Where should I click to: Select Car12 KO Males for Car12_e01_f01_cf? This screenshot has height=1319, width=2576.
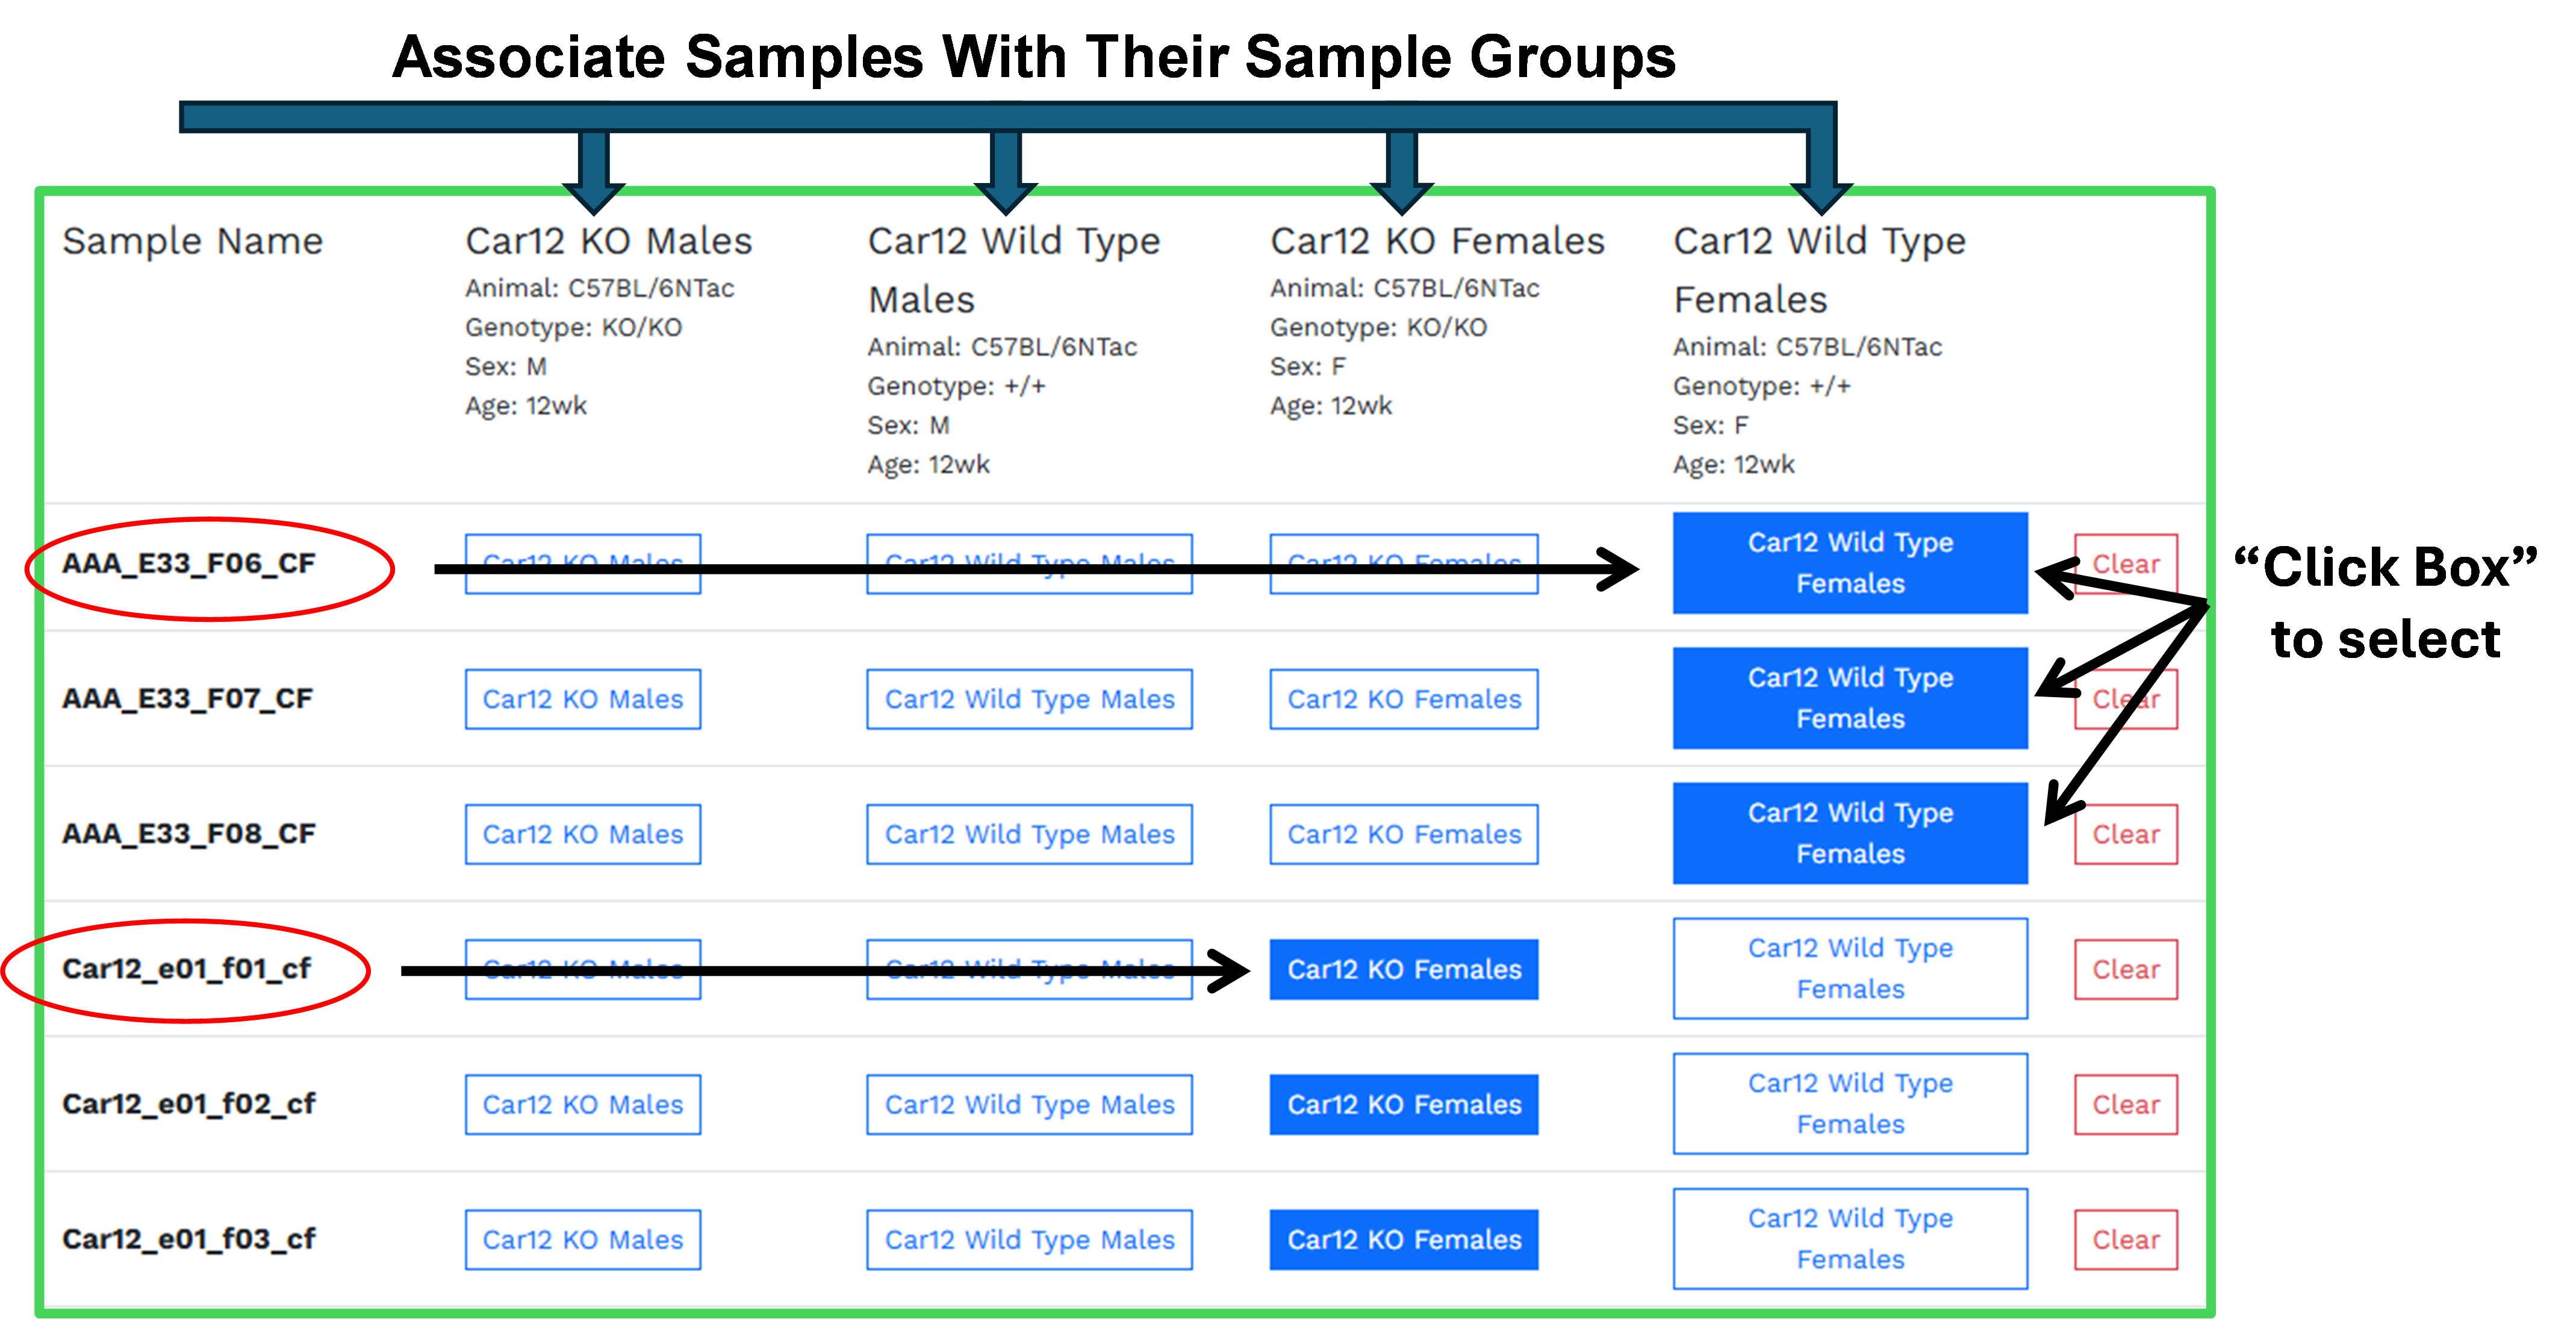[x=583, y=969]
